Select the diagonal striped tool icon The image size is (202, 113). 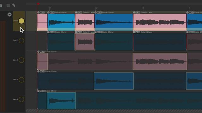tap(14, 5)
